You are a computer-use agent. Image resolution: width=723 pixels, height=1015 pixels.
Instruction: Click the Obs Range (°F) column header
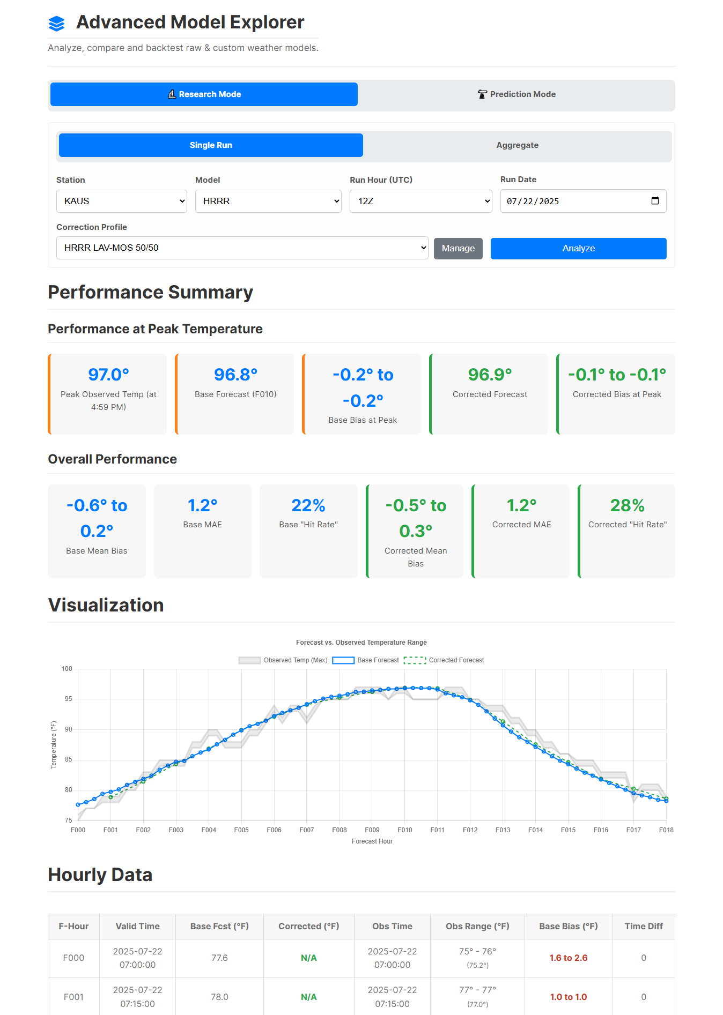click(x=477, y=926)
